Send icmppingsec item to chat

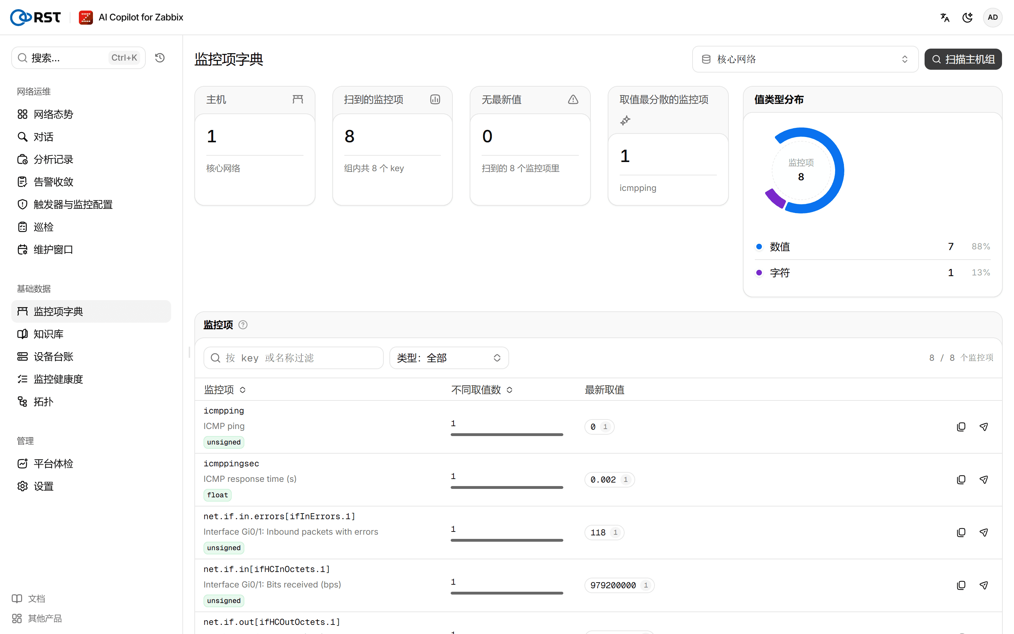pyautogui.click(x=983, y=480)
